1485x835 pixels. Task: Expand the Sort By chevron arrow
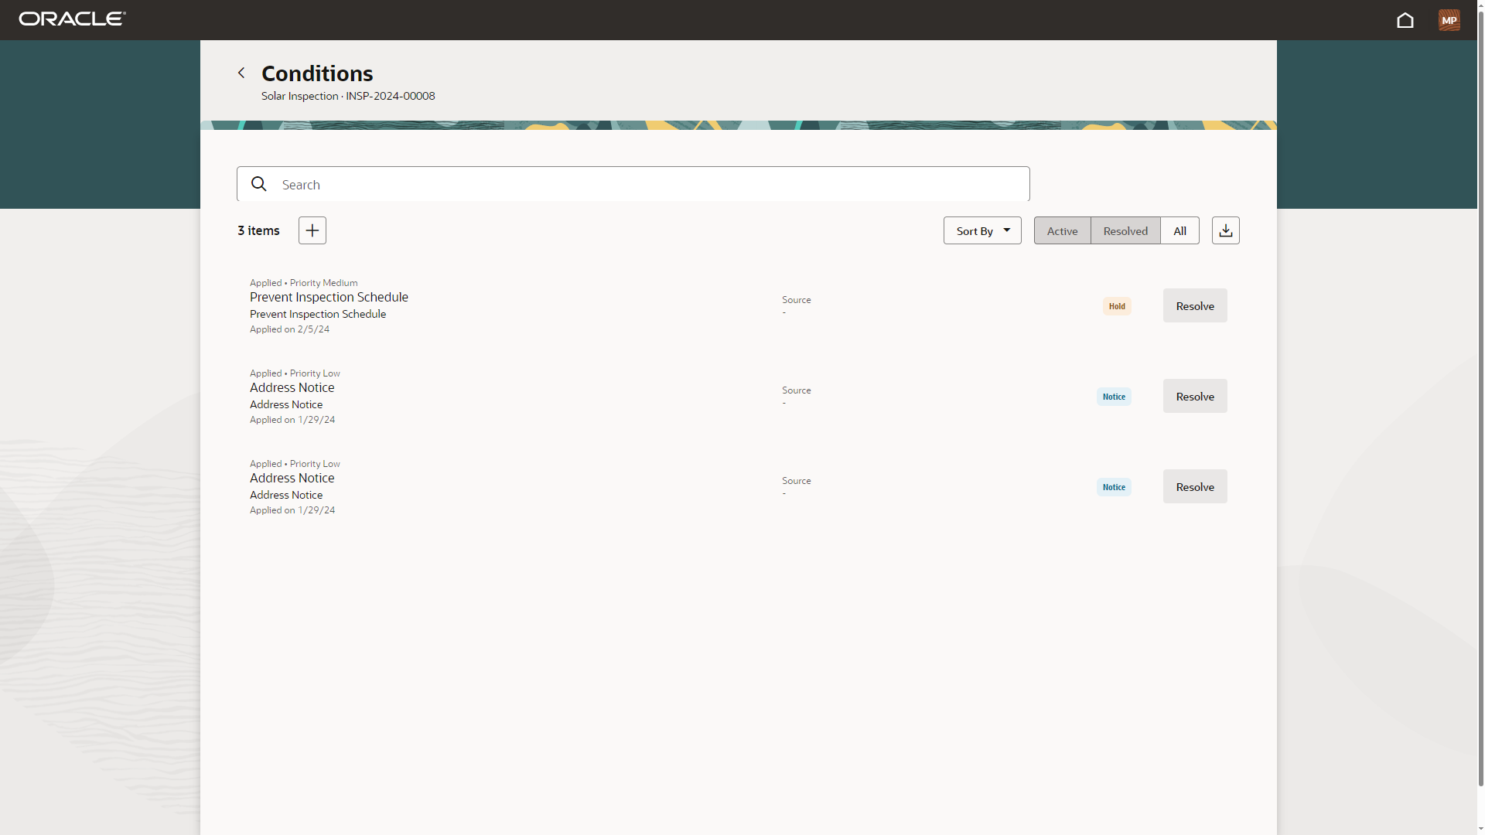pos(1007,230)
